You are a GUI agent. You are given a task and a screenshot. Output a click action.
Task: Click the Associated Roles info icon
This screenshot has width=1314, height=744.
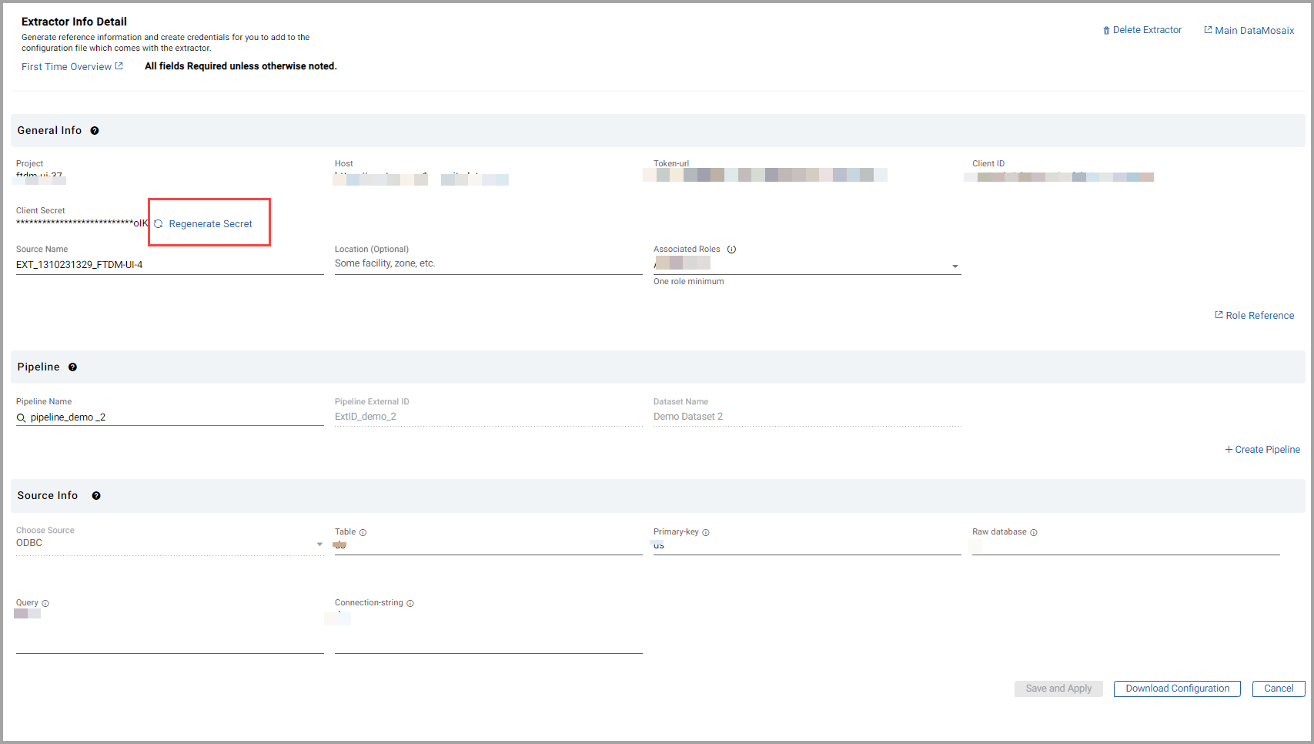[x=731, y=250]
